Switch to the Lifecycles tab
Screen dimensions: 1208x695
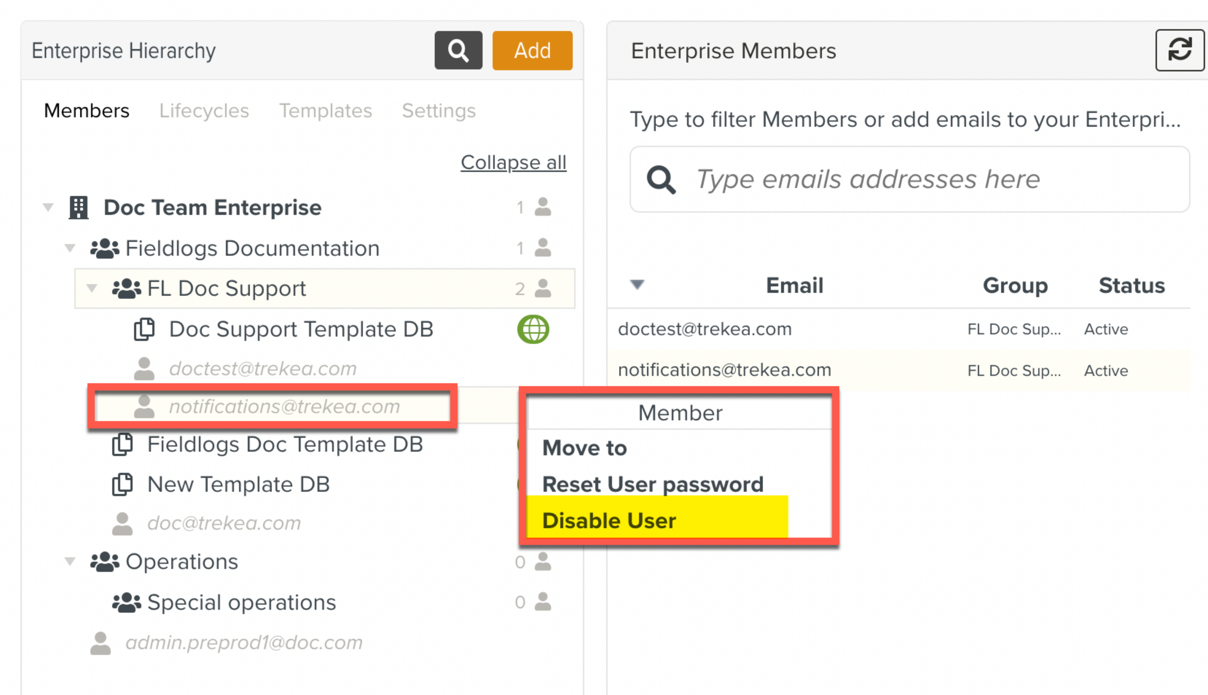[204, 111]
